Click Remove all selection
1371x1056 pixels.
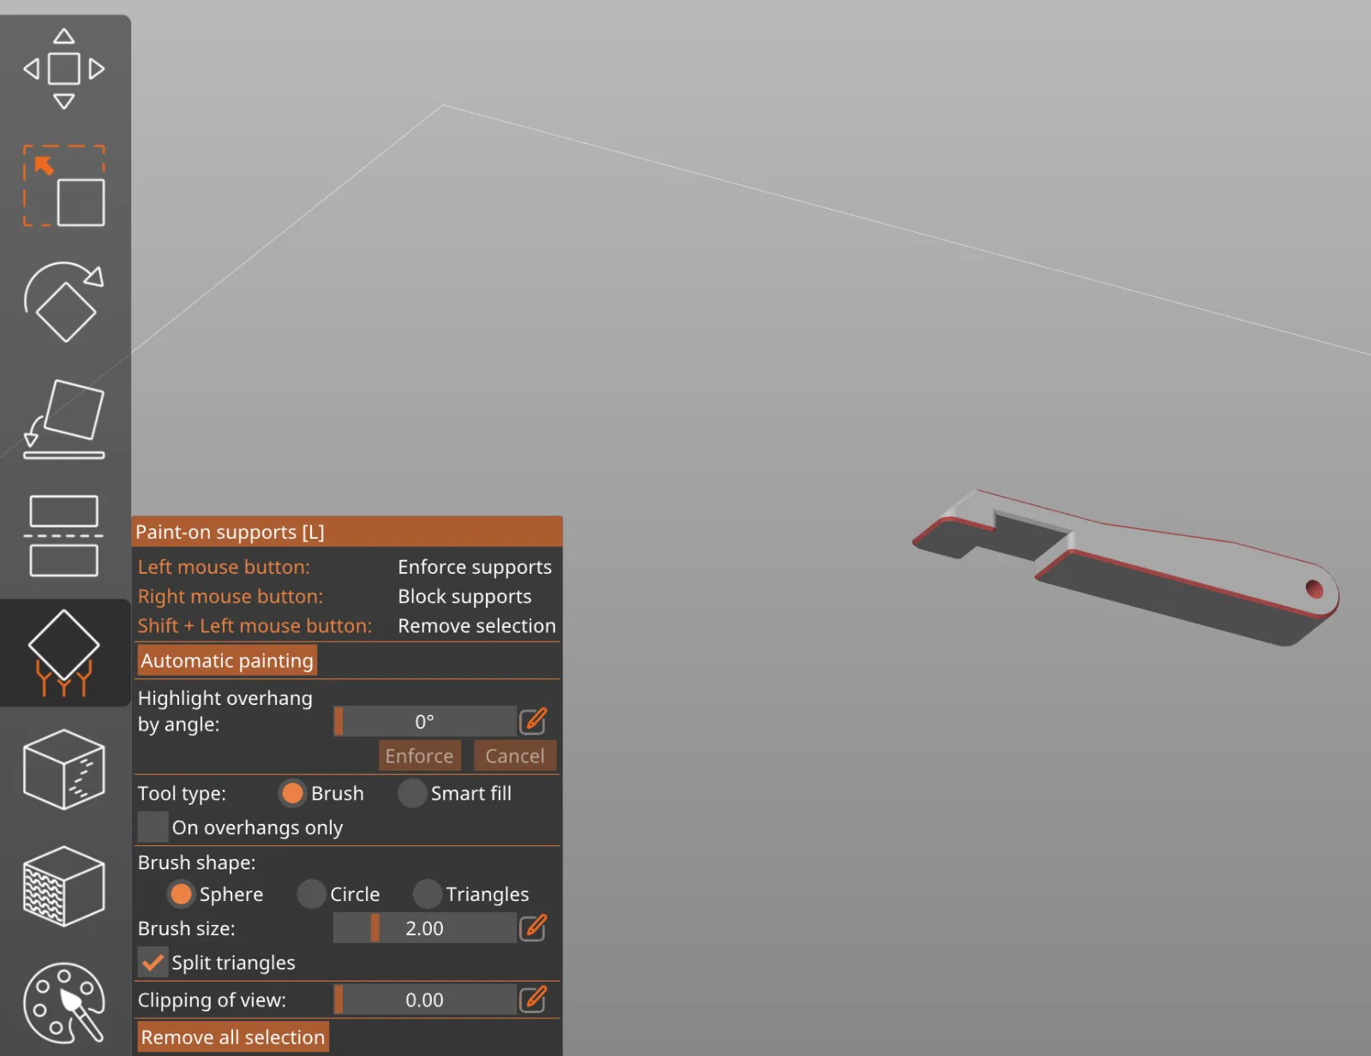click(x=233, y=1037)
